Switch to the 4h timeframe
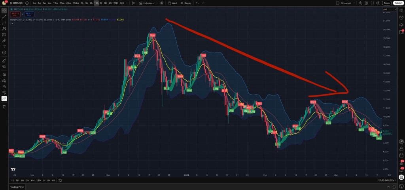Screen dimensions: 405x190 (91, 3)
